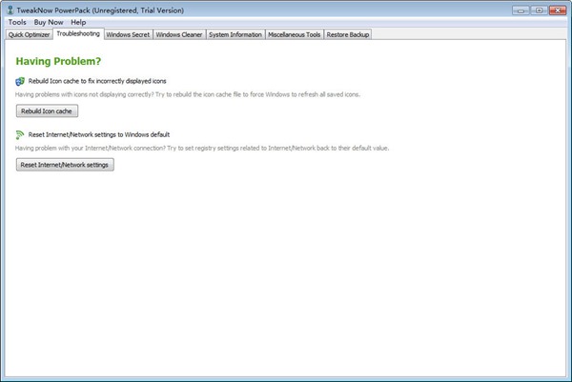
Task: Click 'Rebuild Icon cache to fix incorrectly displayed icons' text
Action: pyautogui.click(x=97, y=81)
